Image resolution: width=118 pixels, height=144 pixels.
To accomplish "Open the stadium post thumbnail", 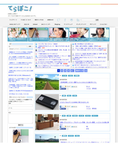I will click(47, 138).
